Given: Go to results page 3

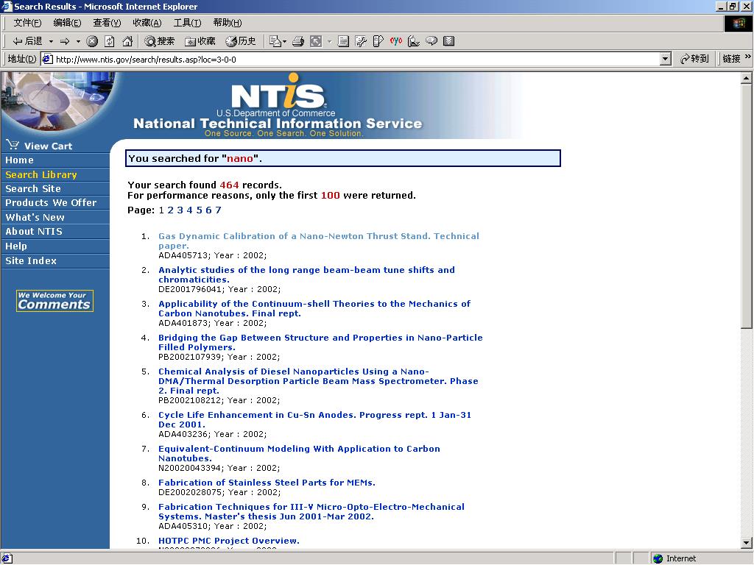Looking at the screenshot, I should 180,210.
